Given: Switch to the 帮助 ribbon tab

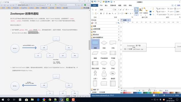Looking at the screenshot, I should [130, 5].
